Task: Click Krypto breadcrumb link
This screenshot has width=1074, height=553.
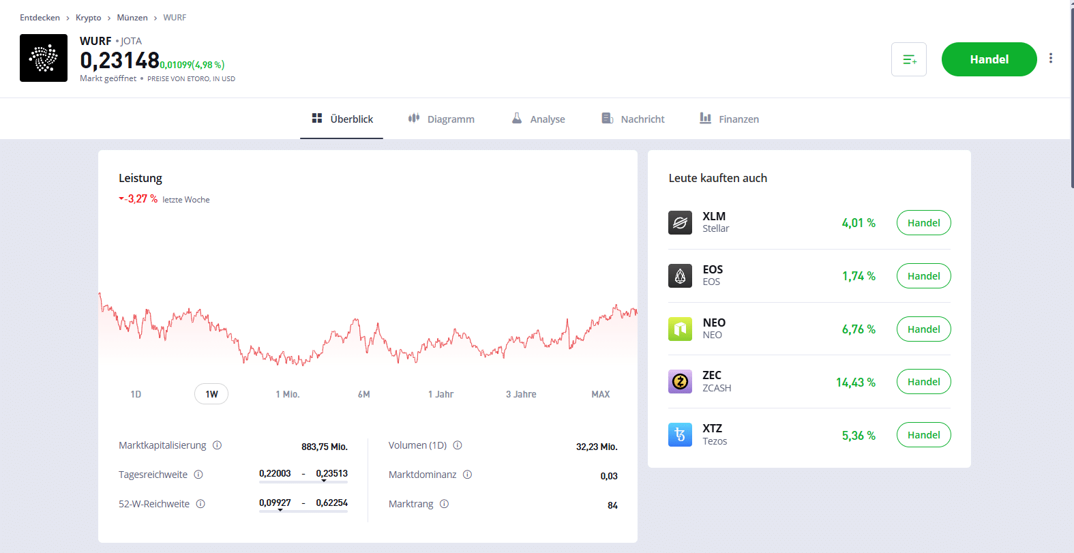Action: tap(88, 18)
